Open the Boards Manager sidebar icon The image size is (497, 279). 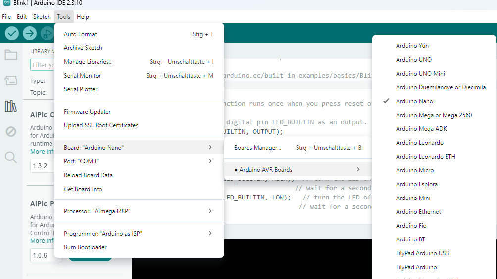click(x=11, y=80)
